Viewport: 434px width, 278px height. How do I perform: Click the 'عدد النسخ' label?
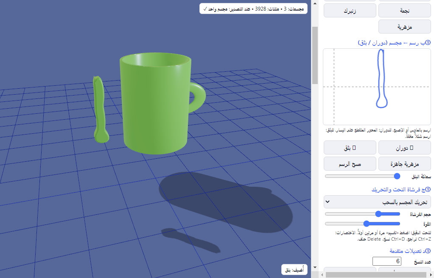(x=423, y=262)
